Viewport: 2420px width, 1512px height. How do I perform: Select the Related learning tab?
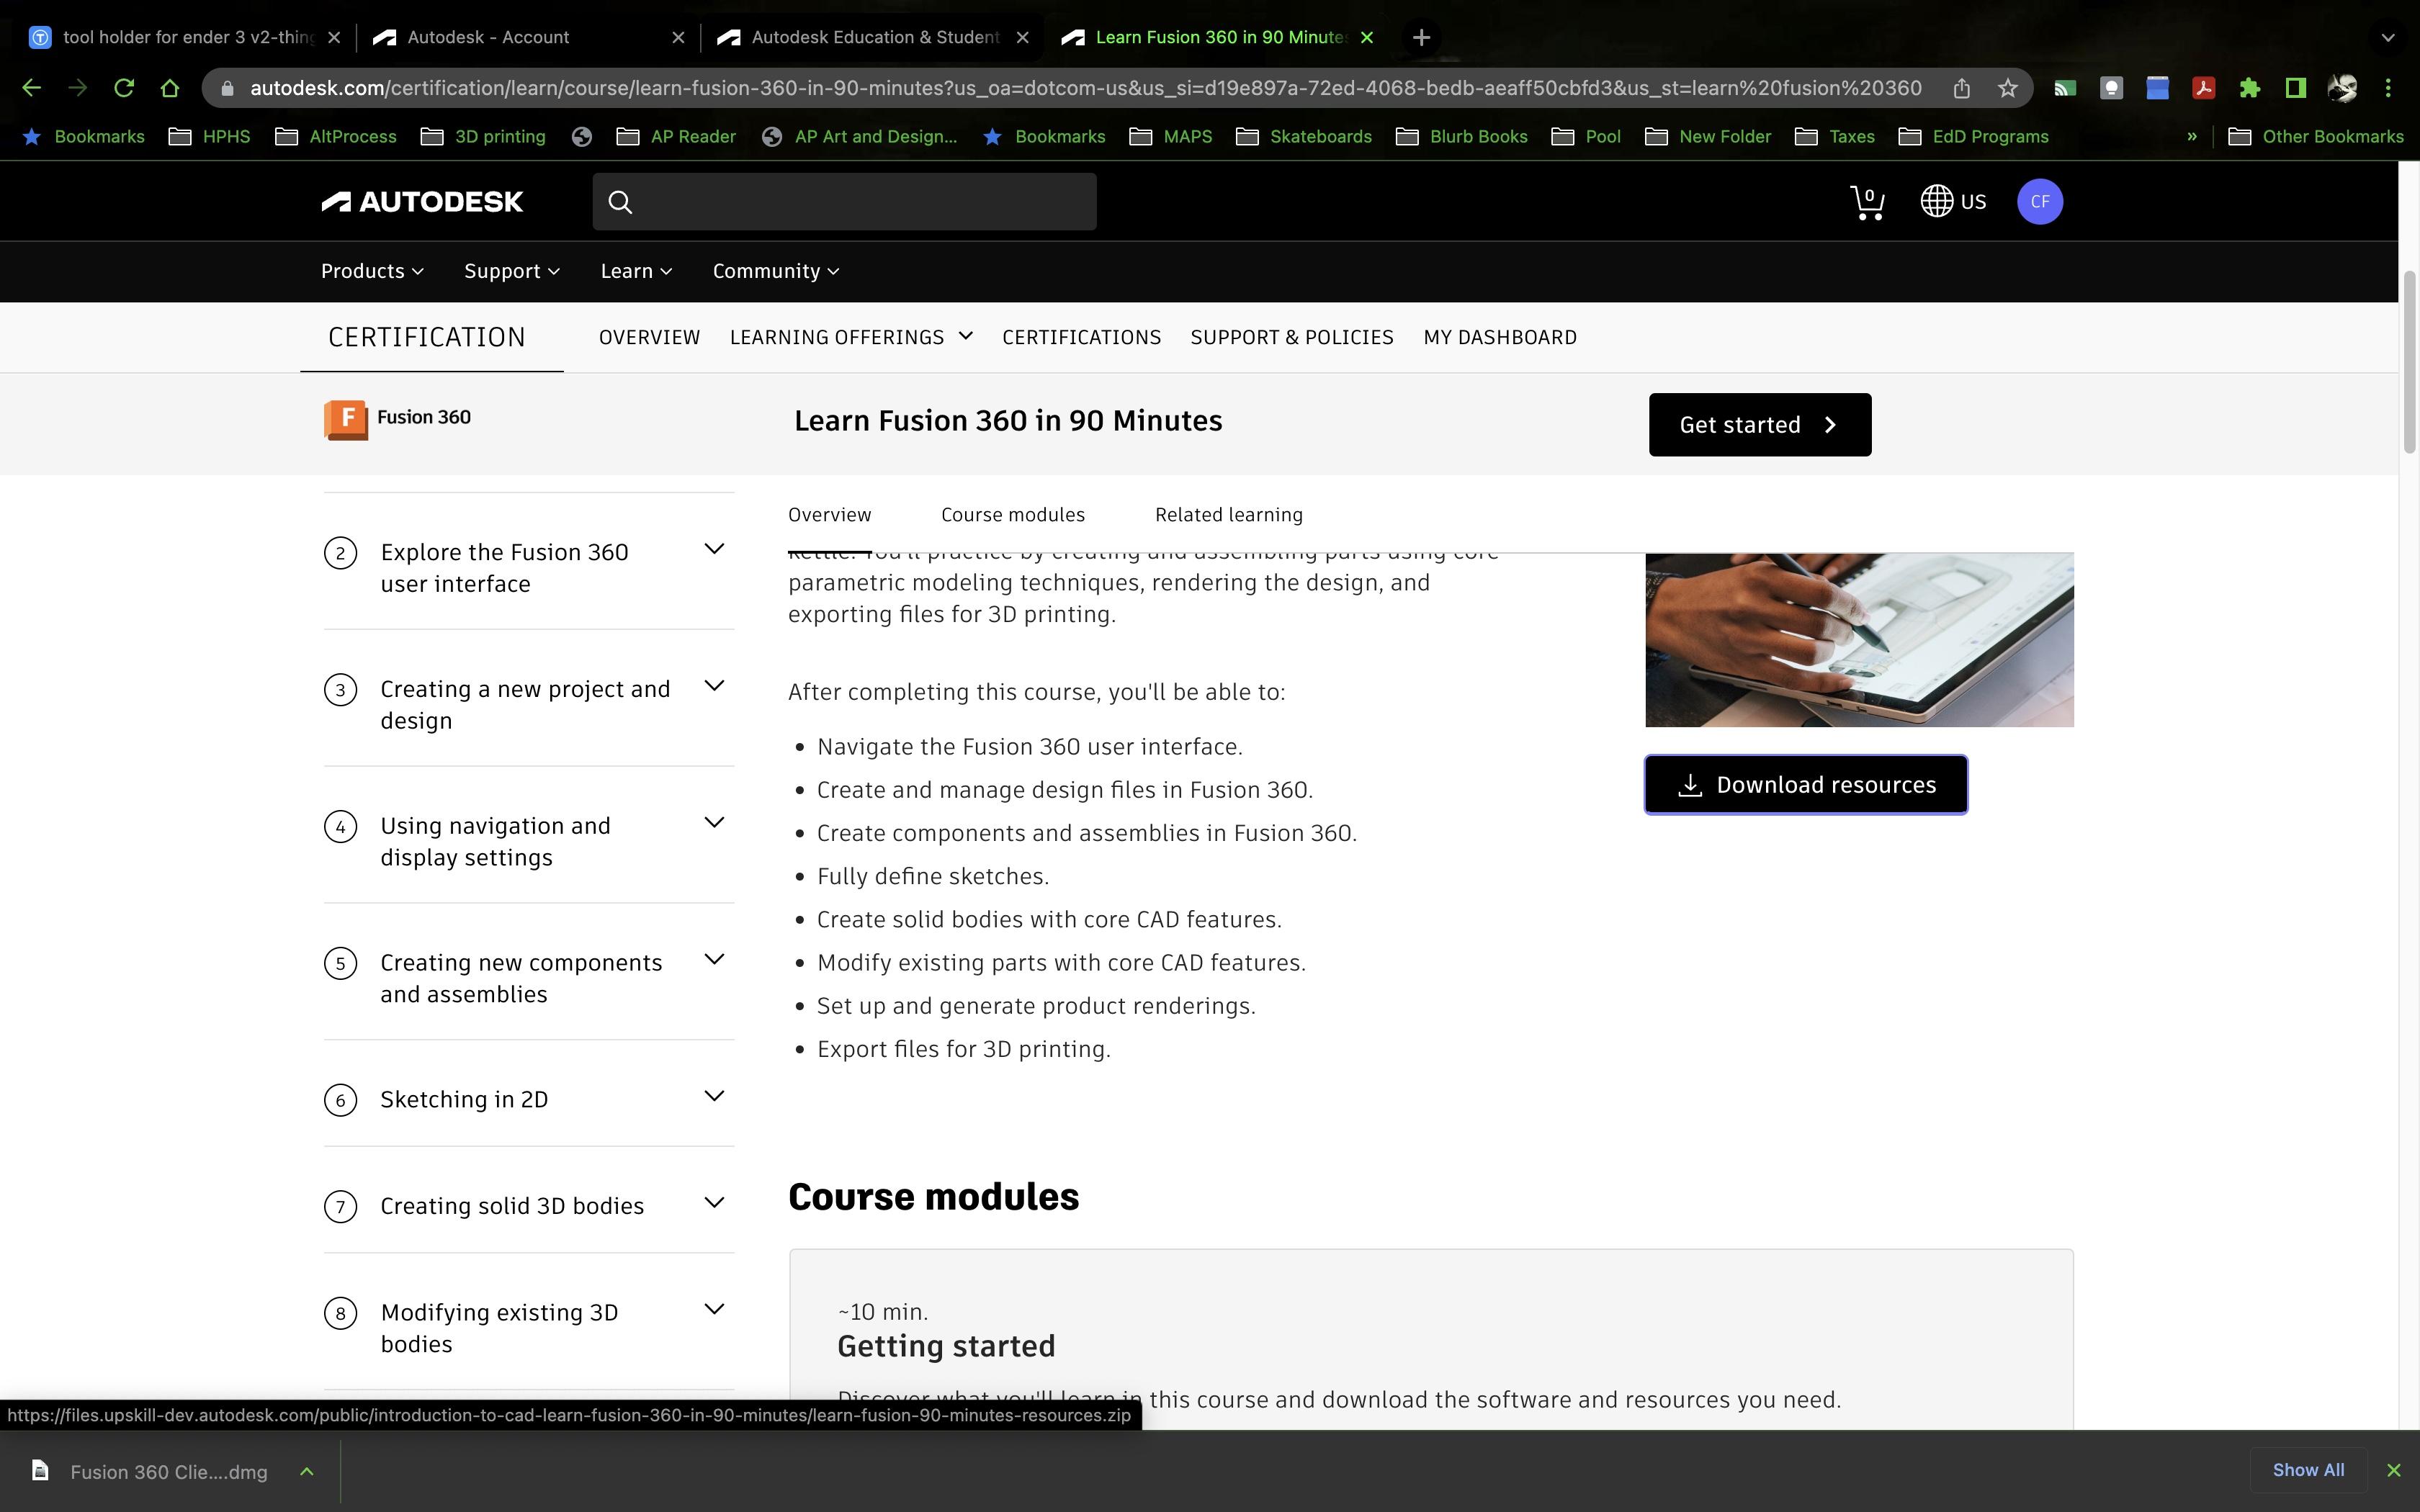(1228, 514)
